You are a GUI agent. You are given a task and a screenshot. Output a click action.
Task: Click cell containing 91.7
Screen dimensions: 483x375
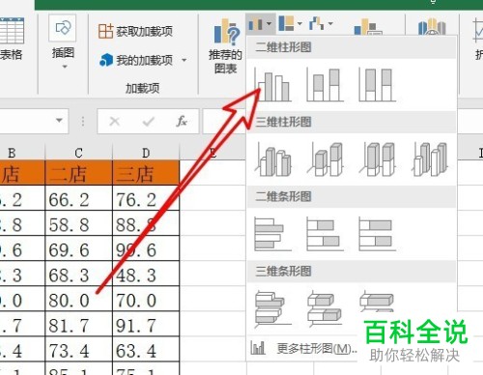point(146,324)
